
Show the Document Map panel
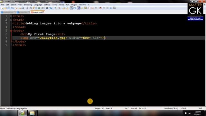coord(85,8)
